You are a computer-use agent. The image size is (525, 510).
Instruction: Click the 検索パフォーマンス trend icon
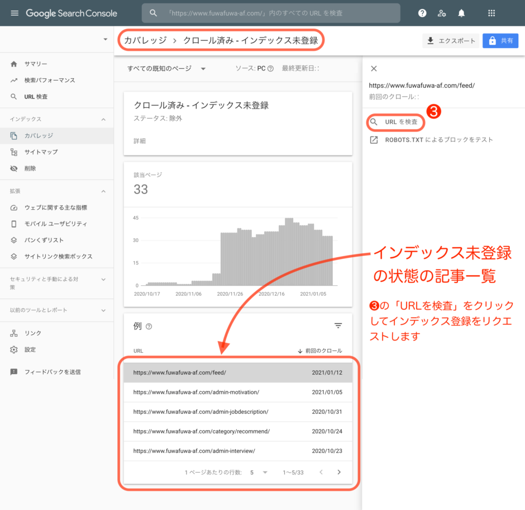coord(14,80)
